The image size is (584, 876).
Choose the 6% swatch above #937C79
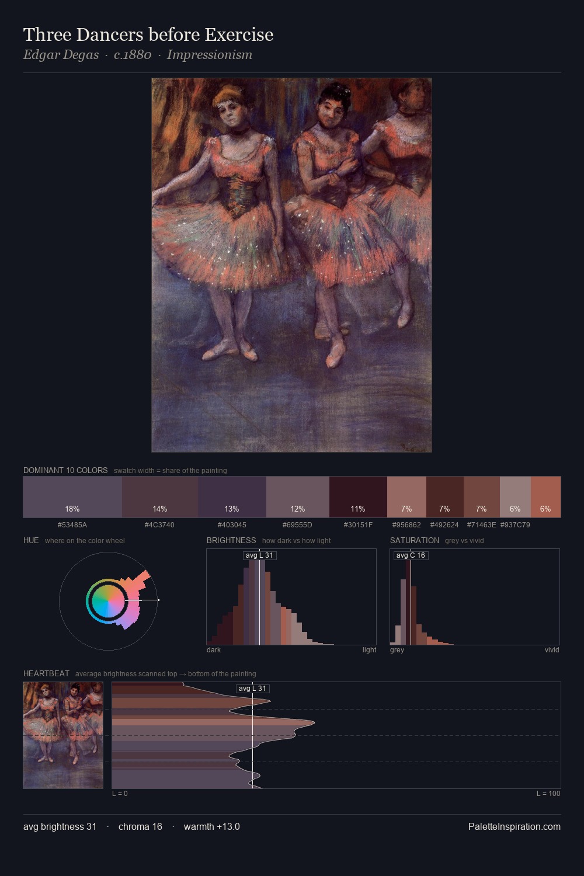(x=515, y=497)
